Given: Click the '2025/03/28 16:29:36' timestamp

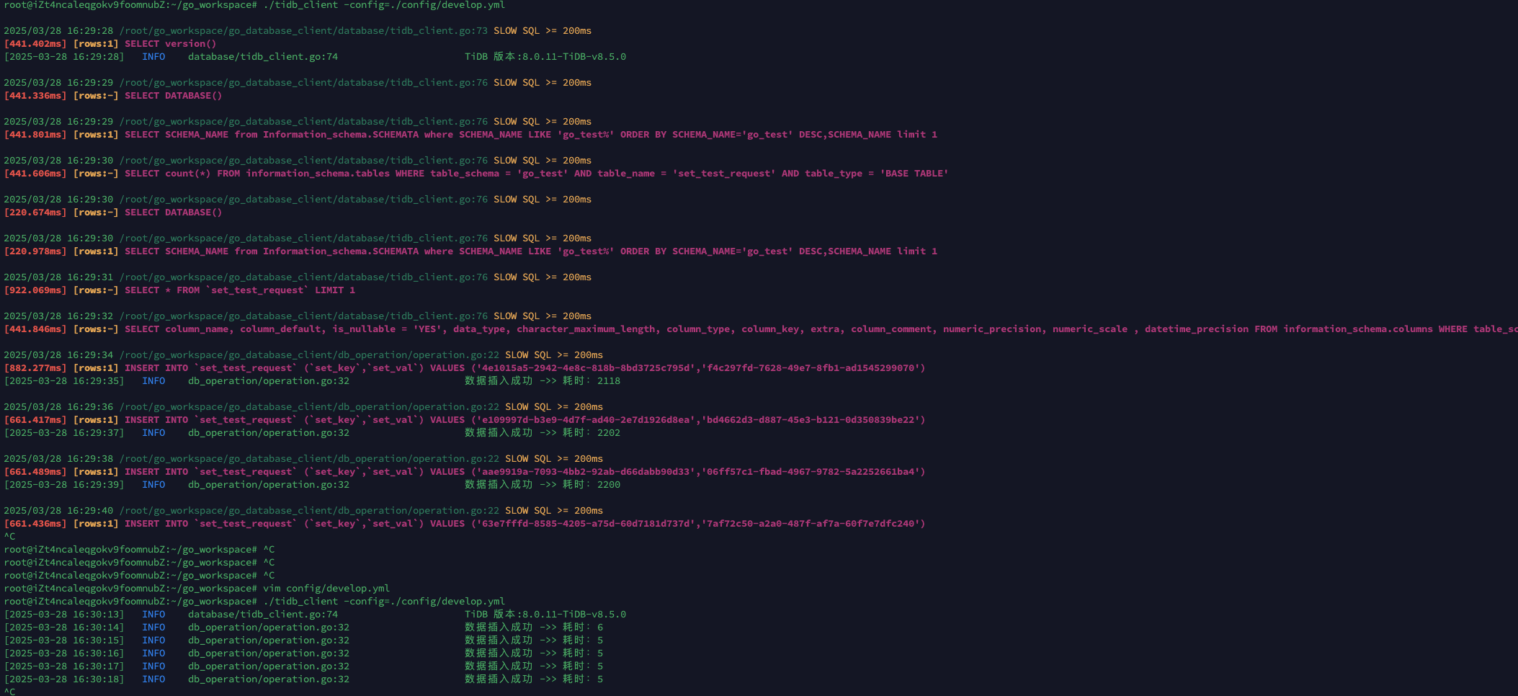Looking at the screenshot, I should click(x=58, y=407).
